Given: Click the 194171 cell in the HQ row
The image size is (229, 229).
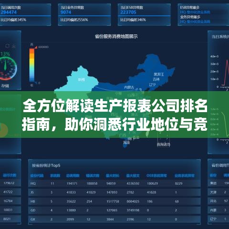Looking at the screenshot, I should click(x=72, y=184).
